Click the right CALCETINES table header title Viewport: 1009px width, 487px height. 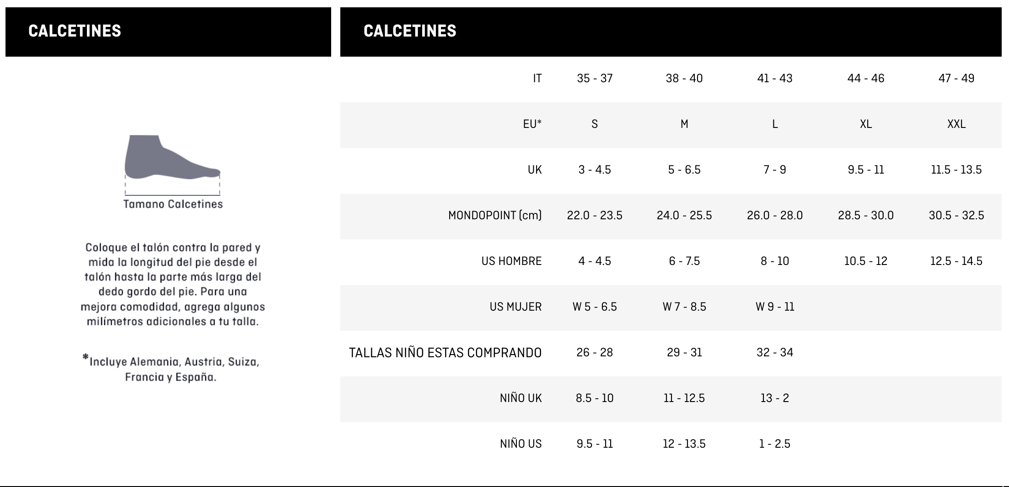click(409, 31)
